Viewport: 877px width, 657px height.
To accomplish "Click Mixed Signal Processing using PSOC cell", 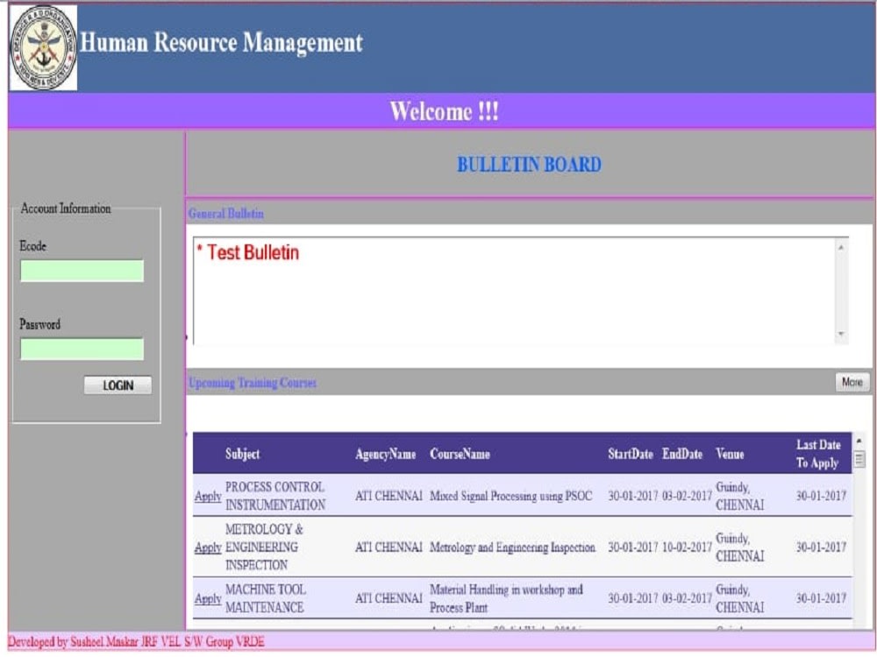I will point(510,496).
